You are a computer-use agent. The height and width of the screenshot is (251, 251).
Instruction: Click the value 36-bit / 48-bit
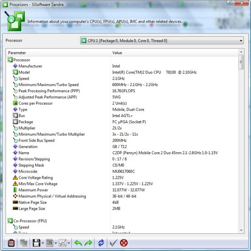pos(124,196)
